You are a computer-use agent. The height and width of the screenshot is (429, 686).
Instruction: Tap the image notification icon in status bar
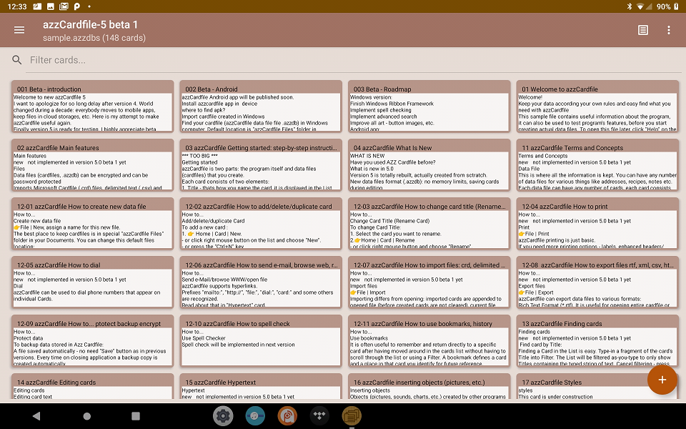51,6
